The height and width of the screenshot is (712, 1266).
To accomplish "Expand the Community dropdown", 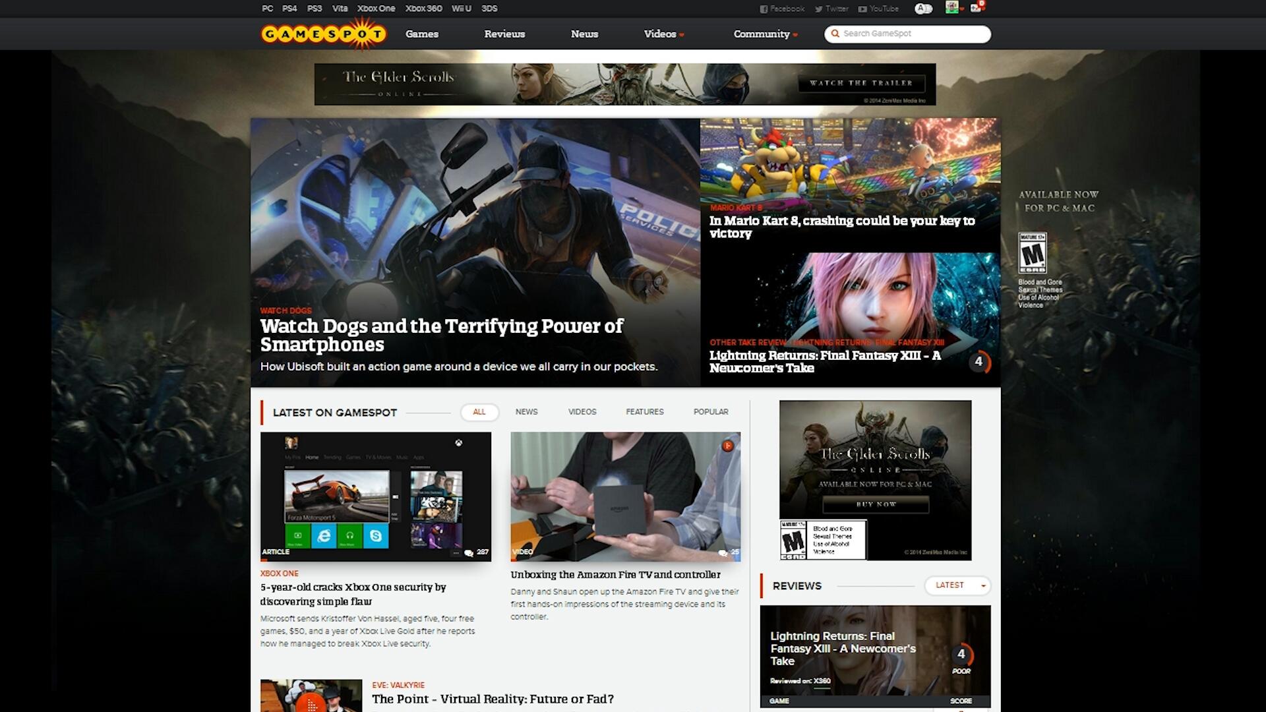I will (765, 34).
